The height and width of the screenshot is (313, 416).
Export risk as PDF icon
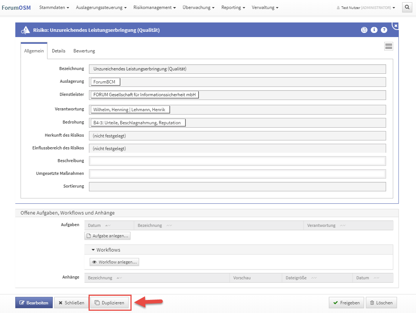tap(364, 30)
